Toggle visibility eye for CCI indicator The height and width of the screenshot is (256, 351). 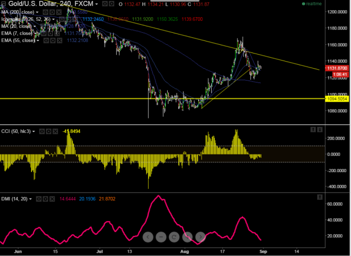[42, 131]
